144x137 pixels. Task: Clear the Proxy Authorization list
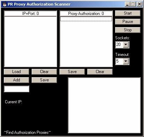click(x=100, y=72)
